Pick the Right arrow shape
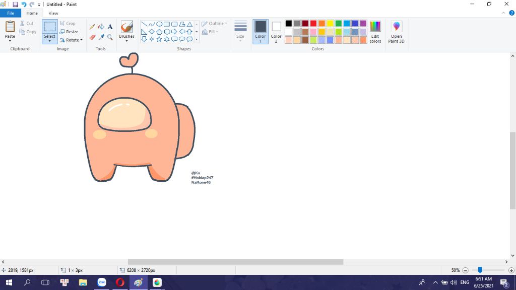 (x=174, y=32)
